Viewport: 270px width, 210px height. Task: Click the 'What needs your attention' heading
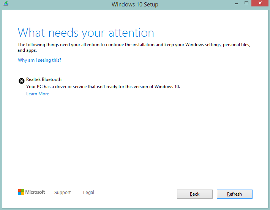[86, 33]
